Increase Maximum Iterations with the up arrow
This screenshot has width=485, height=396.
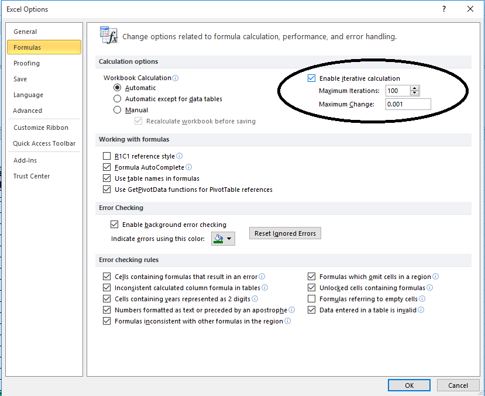415,88
